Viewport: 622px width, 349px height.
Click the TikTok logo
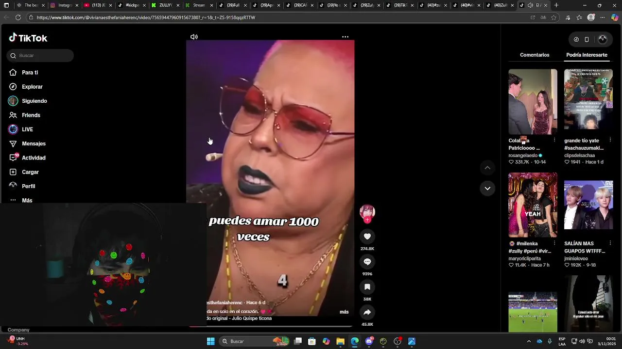(28, 38)
